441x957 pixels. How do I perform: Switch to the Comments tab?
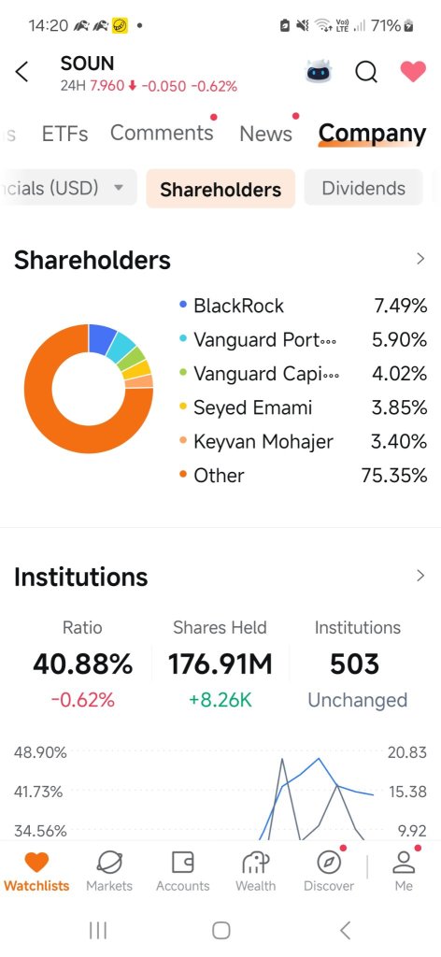pyautogui.click(x=162, y=133)
